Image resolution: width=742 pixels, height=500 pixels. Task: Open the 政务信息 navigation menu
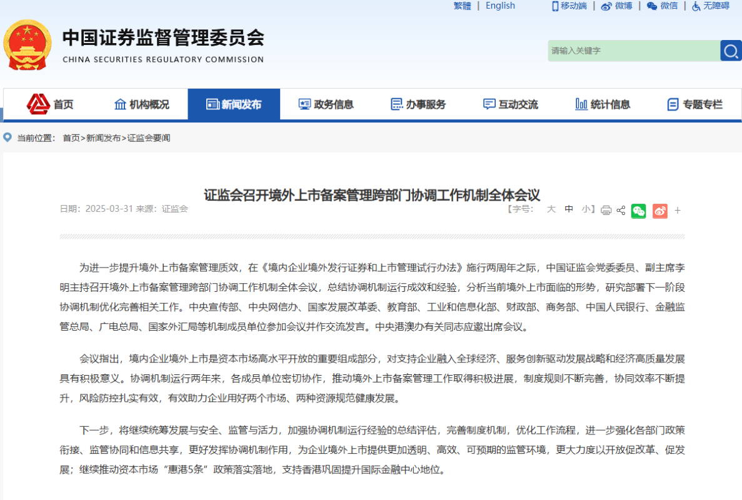pos(326,104)
